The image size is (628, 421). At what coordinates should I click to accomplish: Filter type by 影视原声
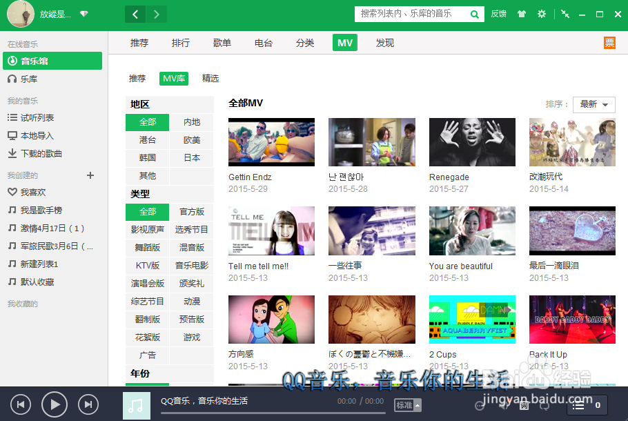point(148,230)
